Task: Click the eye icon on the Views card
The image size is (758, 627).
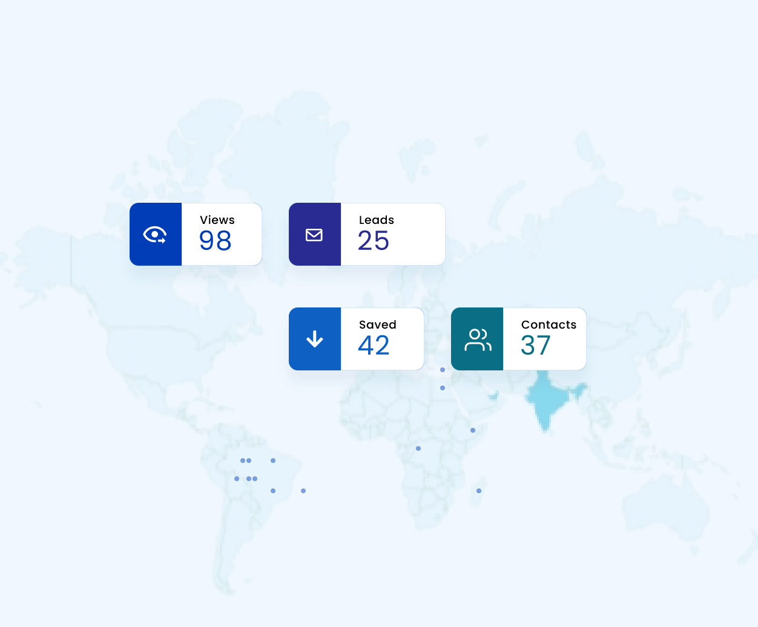Action: (155, 234)
